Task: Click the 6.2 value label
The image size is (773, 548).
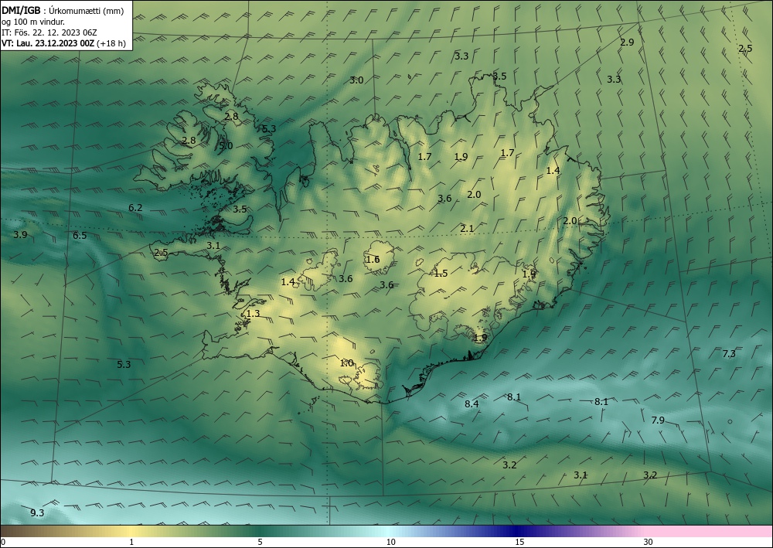Action: [x=135, y=207]
